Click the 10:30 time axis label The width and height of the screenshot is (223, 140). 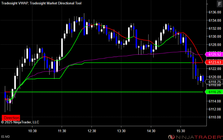[x=32, y=131]
